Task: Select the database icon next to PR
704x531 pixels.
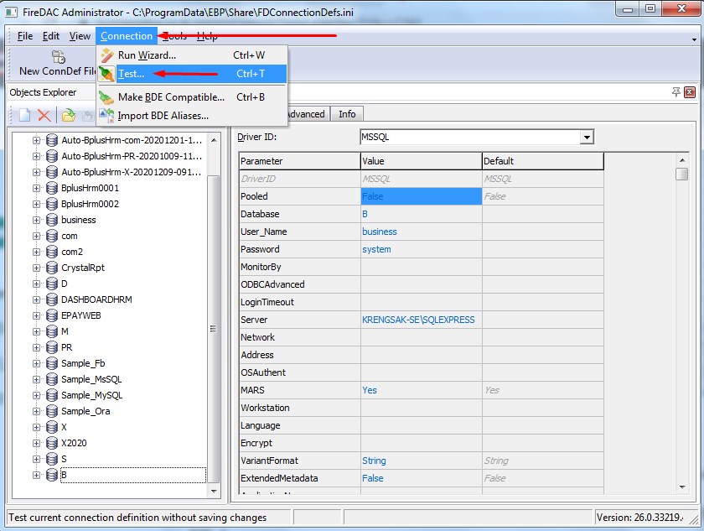Action: [52, 347]
